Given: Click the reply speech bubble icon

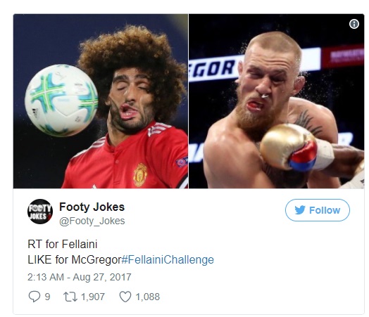Looking at the screenshot, I should pos(34,297).
